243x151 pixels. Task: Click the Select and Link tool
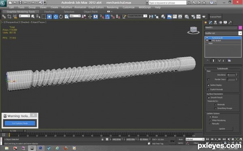click(x=4, y=17)
